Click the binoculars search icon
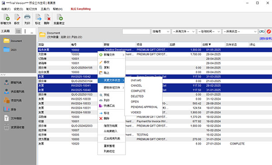 click(x=262, y=32)
